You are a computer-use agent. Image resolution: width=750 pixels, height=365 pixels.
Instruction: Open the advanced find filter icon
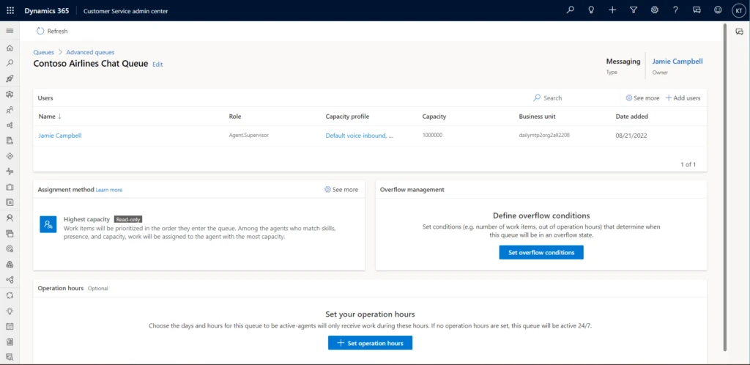coord(633,10)
